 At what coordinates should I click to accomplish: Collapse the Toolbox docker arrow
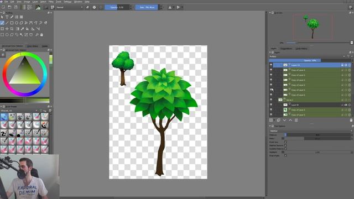(x=1, y=13)
